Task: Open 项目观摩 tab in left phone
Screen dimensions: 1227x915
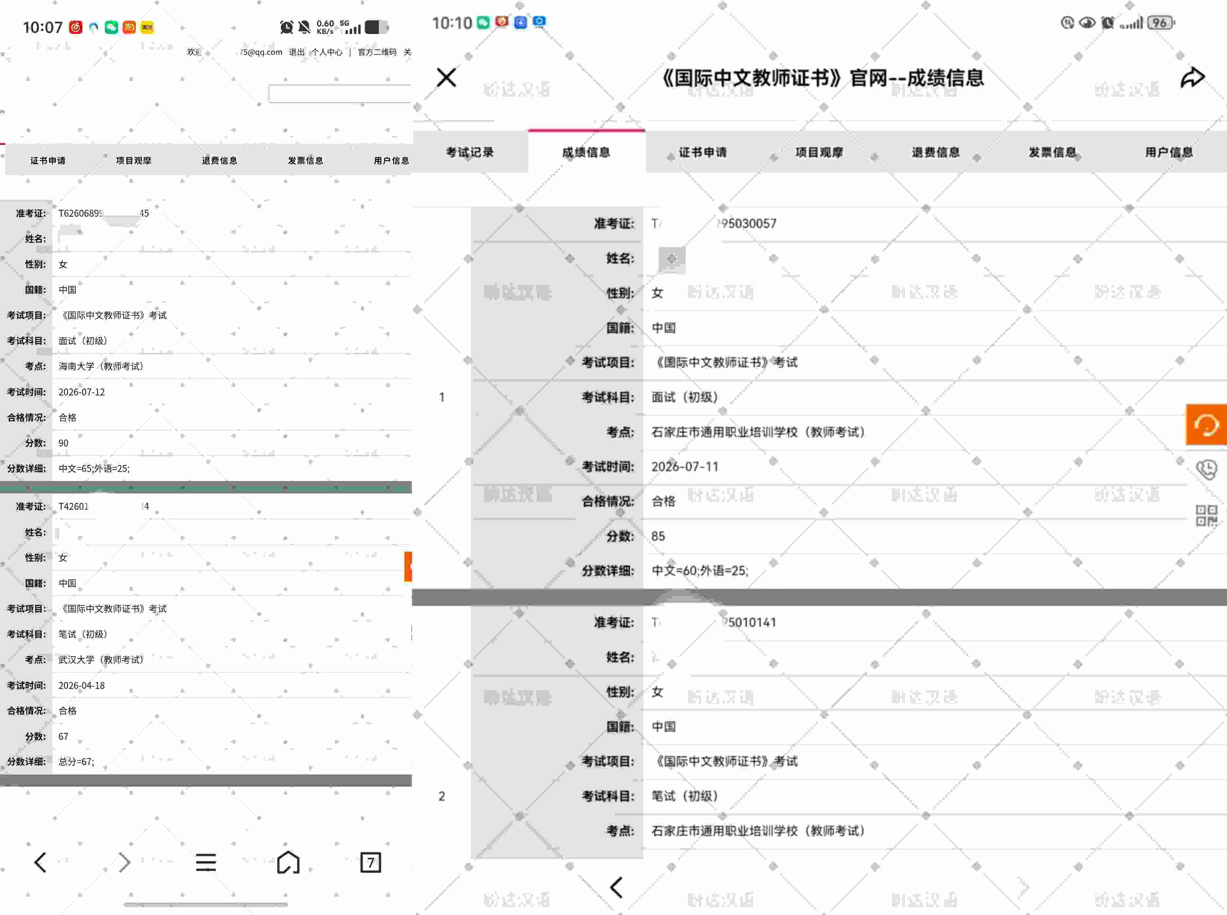Action: click(x=134, y=161)
